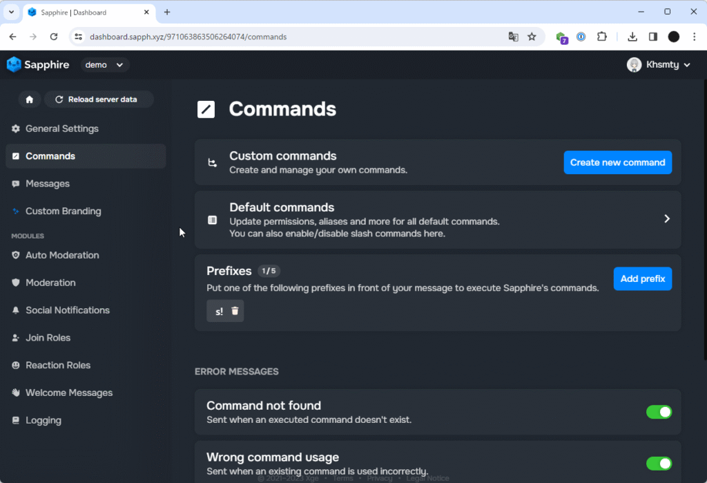The height and width of the screenshot is (483, 707).
Task: Click the Social Notifications bell icon
Action: point(16,310)
